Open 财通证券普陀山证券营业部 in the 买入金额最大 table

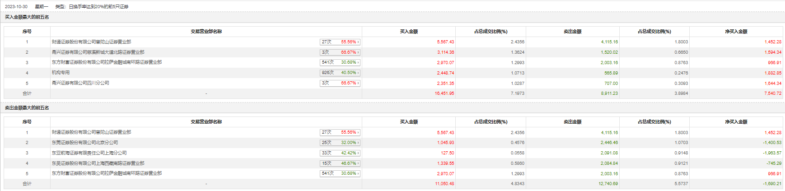91,42
